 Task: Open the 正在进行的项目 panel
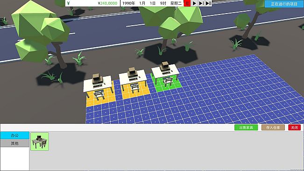pyautogui.click(x=284, y=4)
